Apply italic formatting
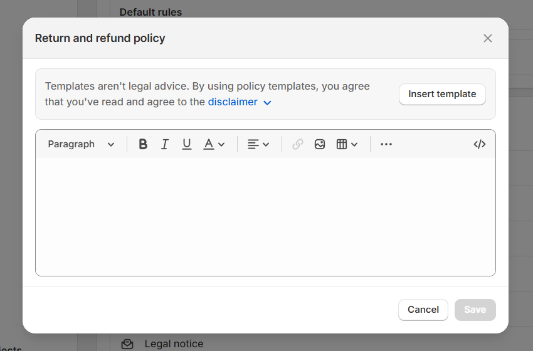This screenshot has width=533, height=351. tap(165, 144)
